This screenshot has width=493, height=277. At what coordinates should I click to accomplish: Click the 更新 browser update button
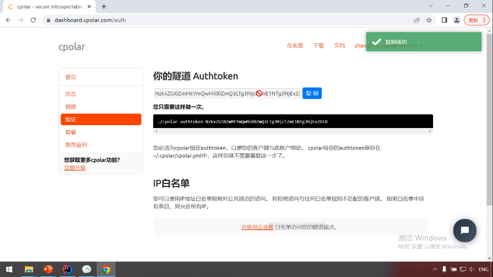click(473, 20)
